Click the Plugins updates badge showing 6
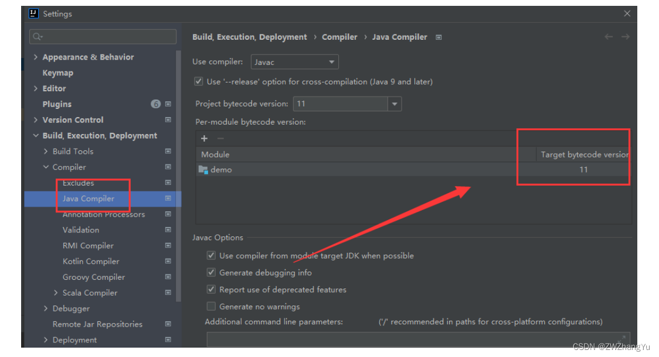The image size is (659, 357). pyautogui.click(x=155, y=104)
